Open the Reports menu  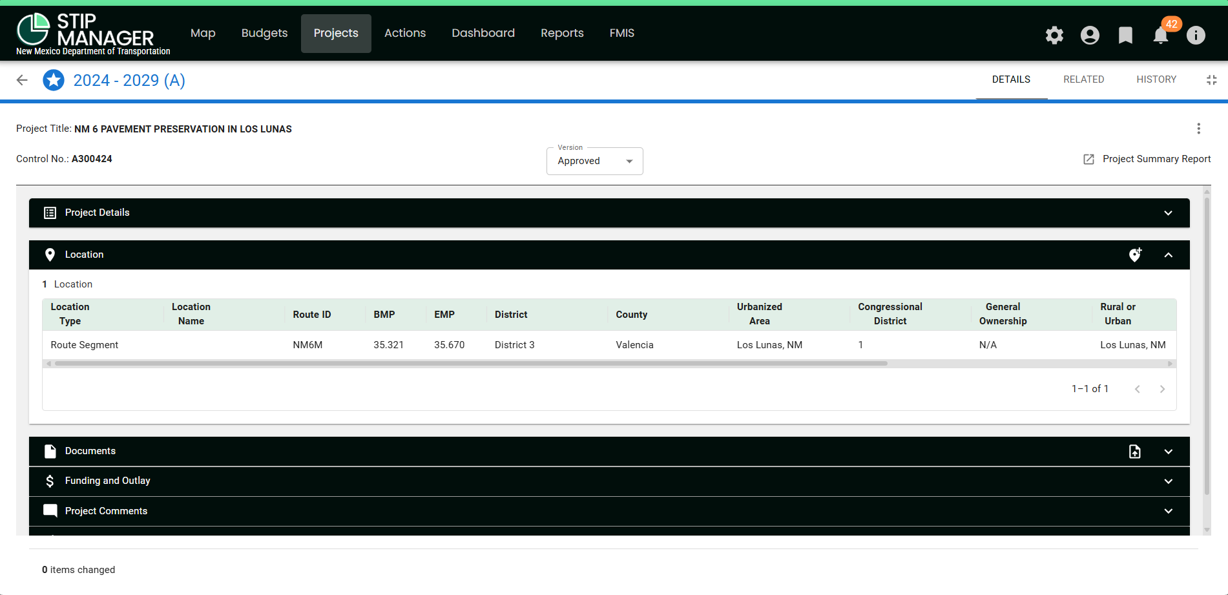[562, 33]
